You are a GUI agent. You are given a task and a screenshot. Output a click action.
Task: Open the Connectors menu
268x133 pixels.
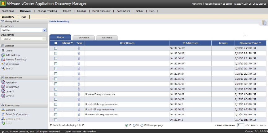[123, 11]
